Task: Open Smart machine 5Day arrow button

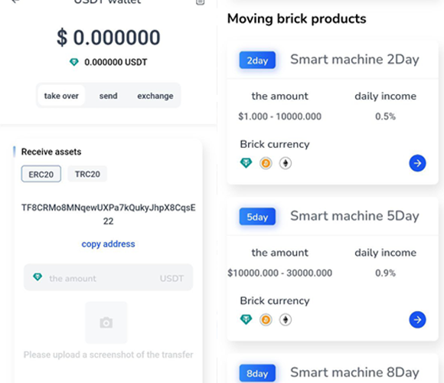Action: 417,320
